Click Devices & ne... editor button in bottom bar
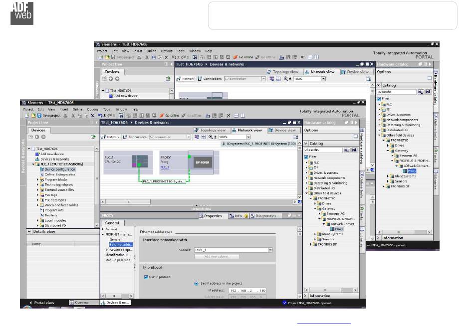This screenshot has height=326, width=474. 115,303
